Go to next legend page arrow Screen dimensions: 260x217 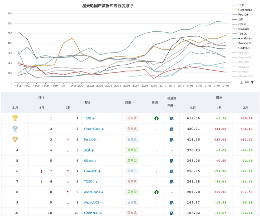[252, 82]
